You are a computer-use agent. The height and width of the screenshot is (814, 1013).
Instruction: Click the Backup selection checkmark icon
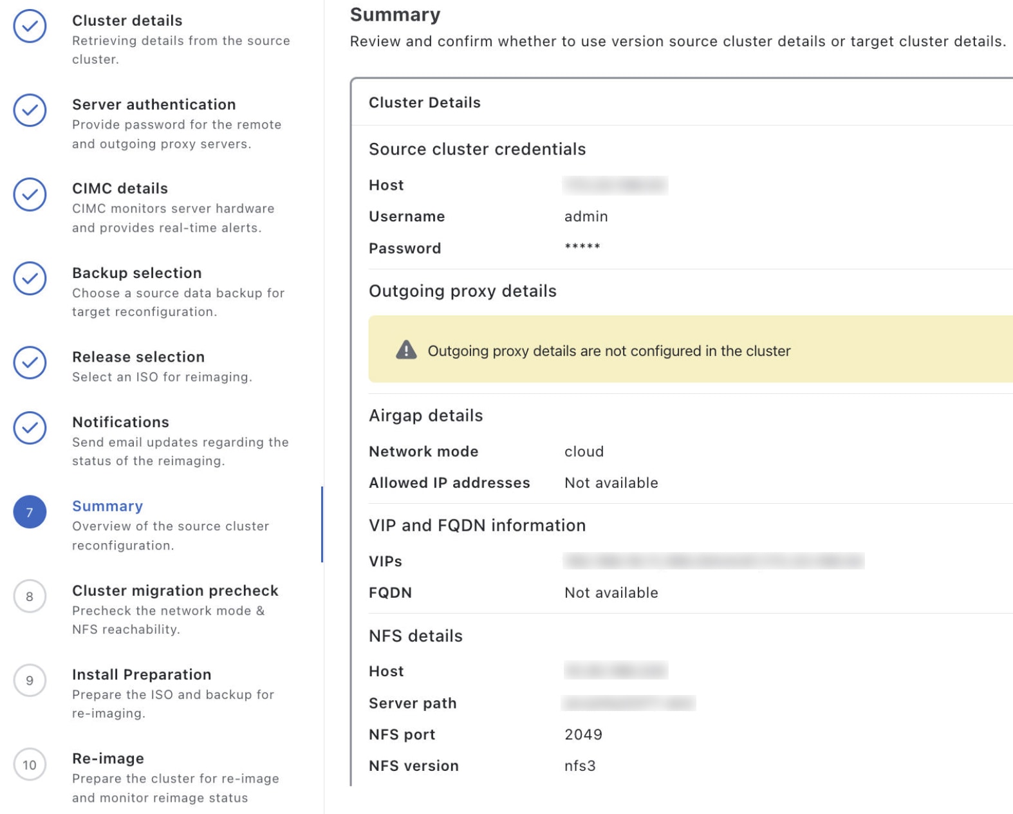(x=30, y=279)
